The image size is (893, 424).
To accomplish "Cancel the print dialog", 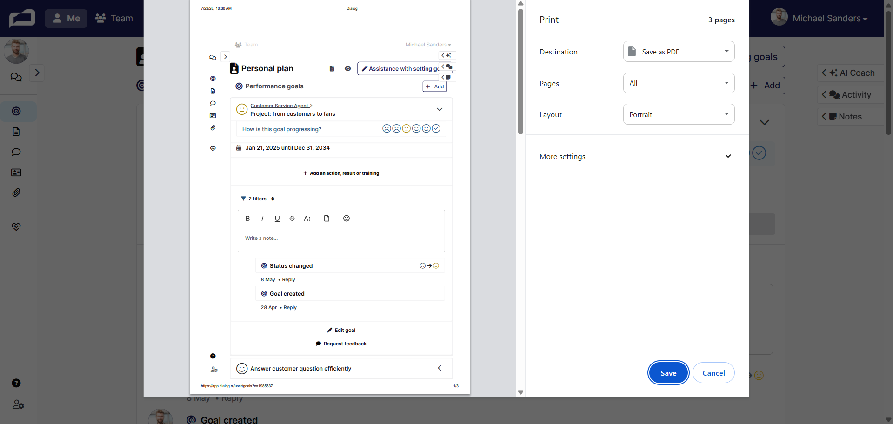I will 713,373.
